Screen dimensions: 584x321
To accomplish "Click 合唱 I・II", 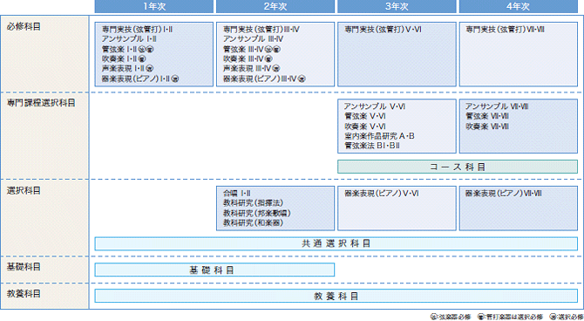I will click(237, 194).
